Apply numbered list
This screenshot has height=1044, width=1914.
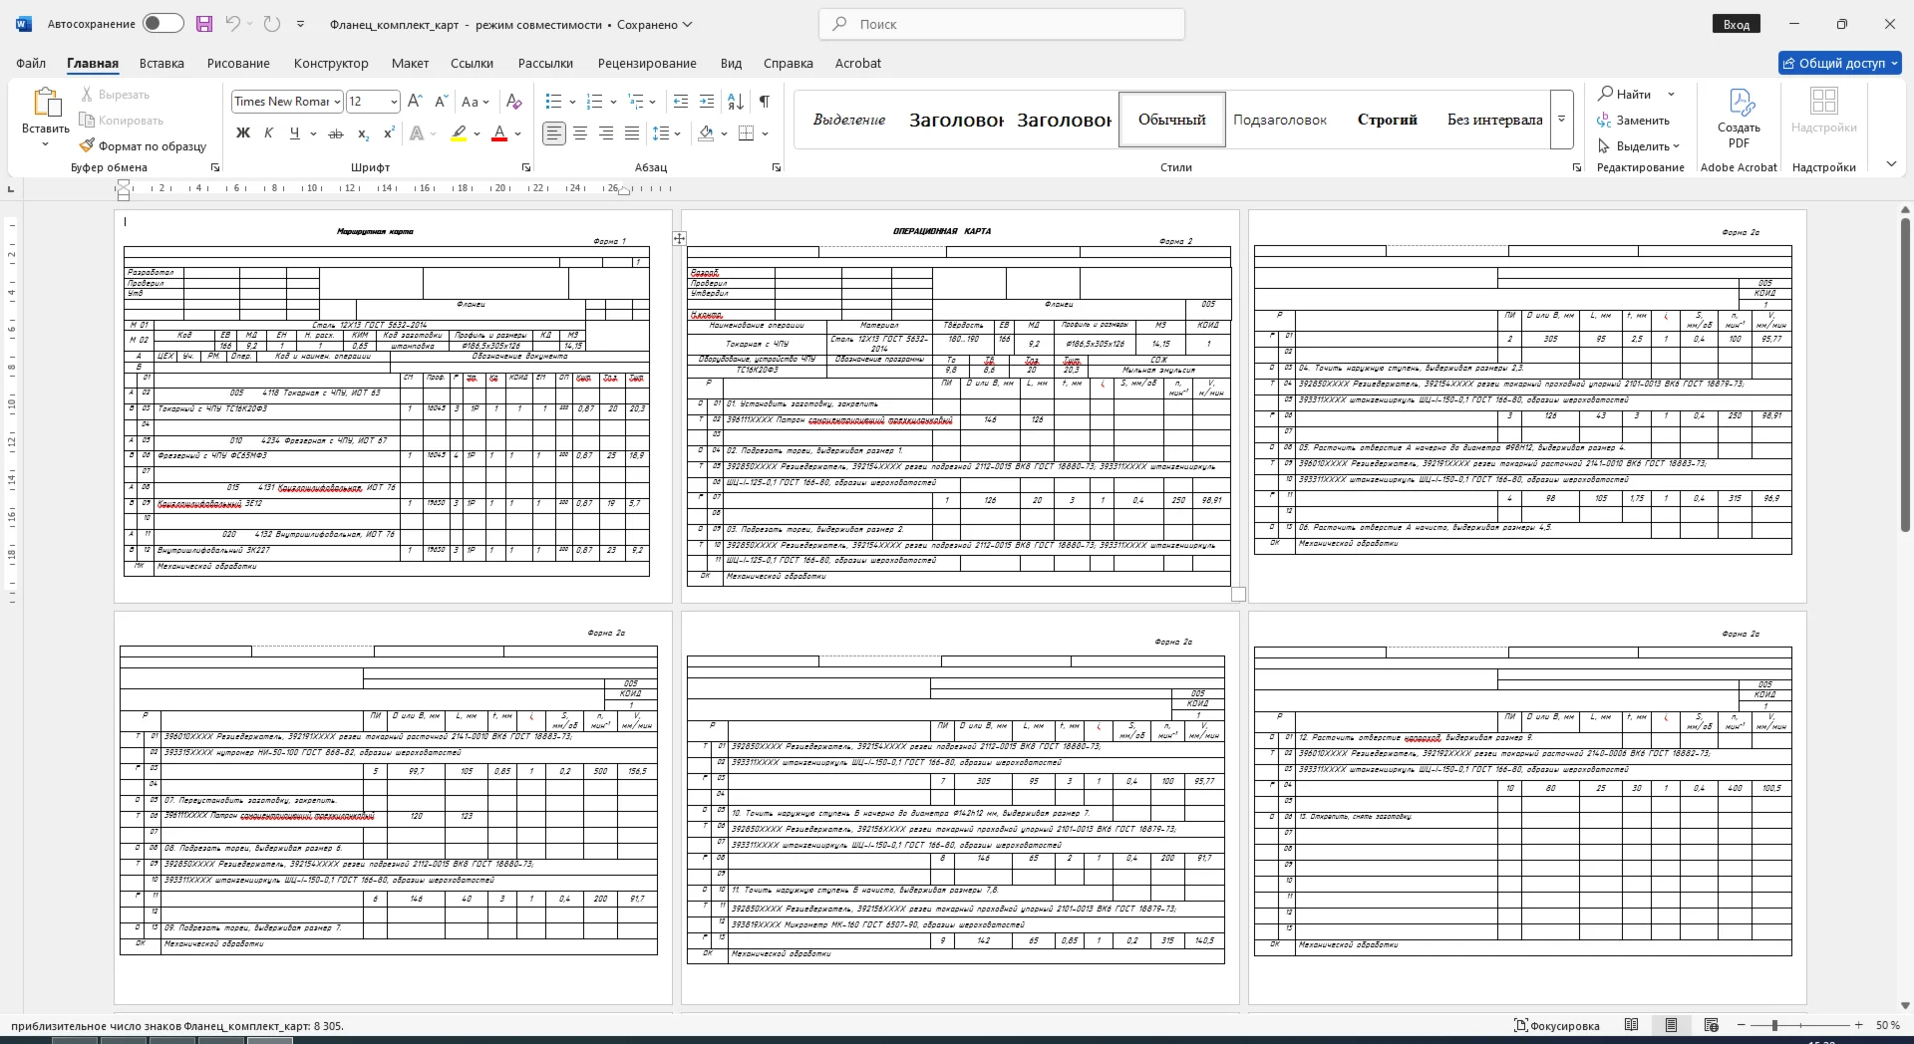coord(595,102)
